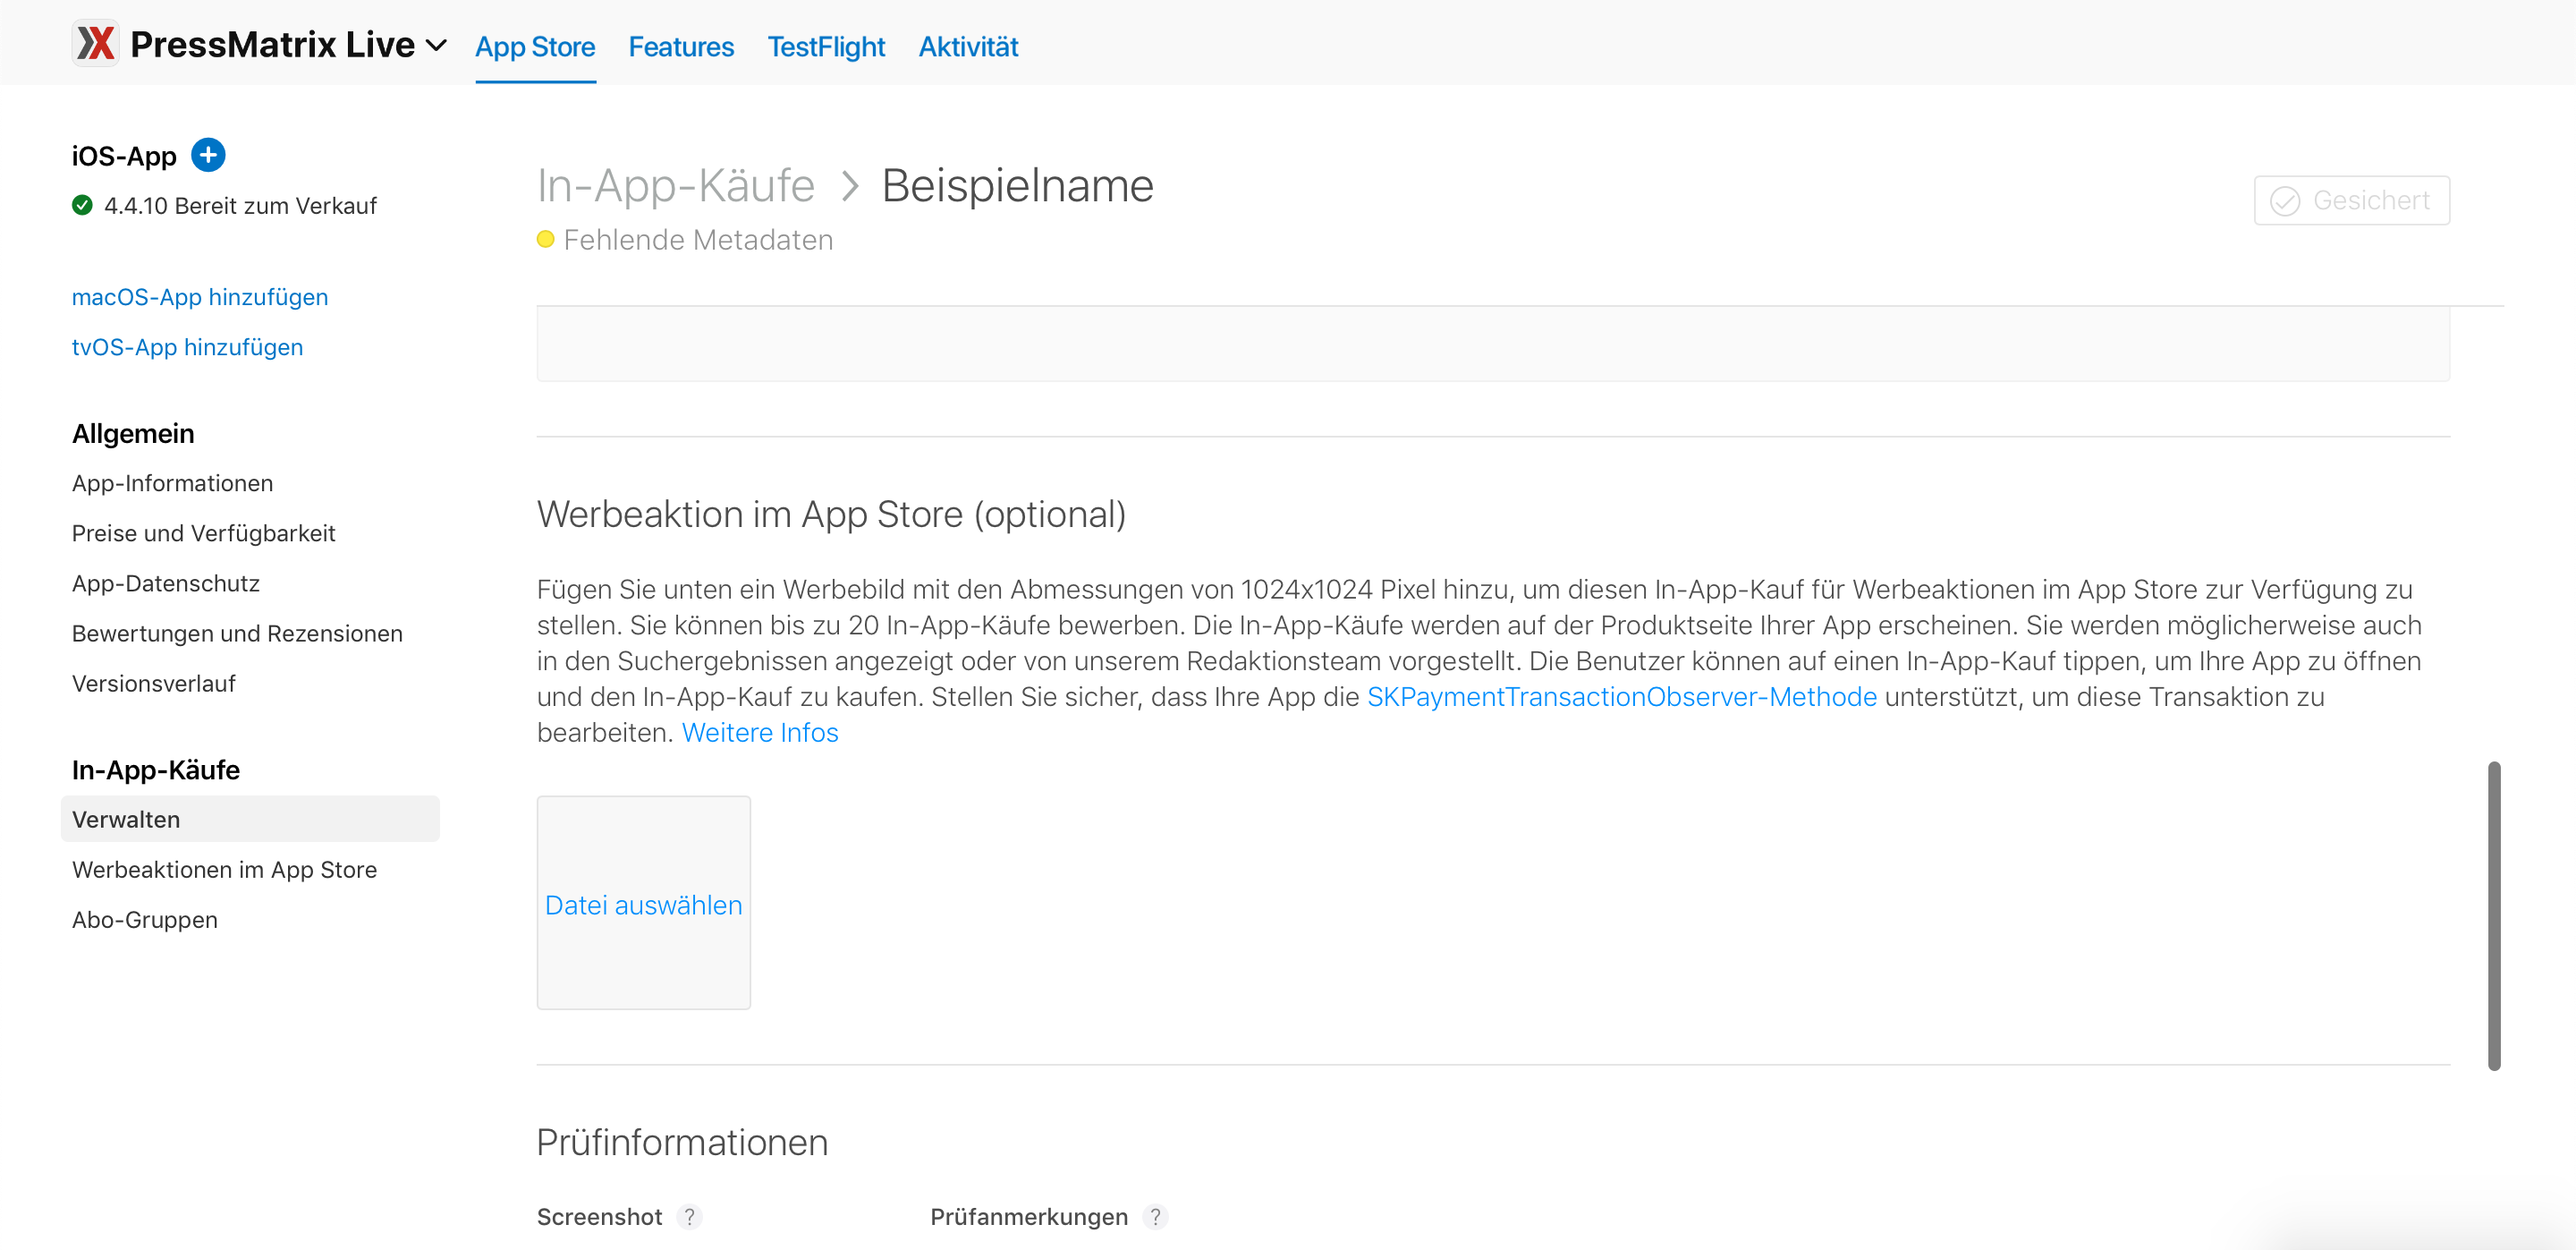
Task: Select Verwalten under In-App-Käufe
Action: (250, 819)
